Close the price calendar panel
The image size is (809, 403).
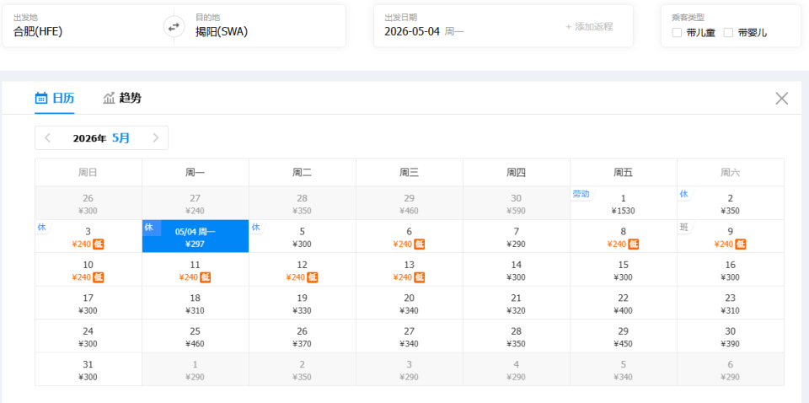pyautogui.click(x=782, y=99)
